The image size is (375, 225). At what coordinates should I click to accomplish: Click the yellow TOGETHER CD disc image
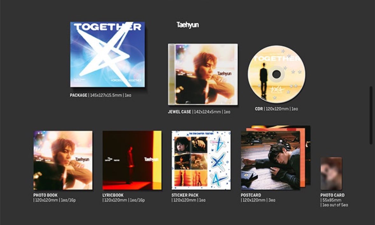(x=276, y=74)
